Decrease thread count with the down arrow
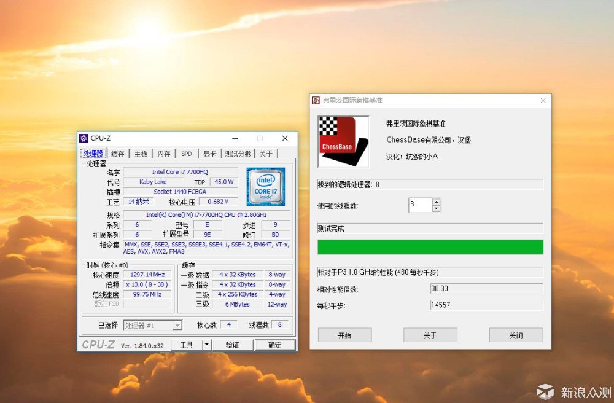The image size is (614, 403). [x=437, y=208]
